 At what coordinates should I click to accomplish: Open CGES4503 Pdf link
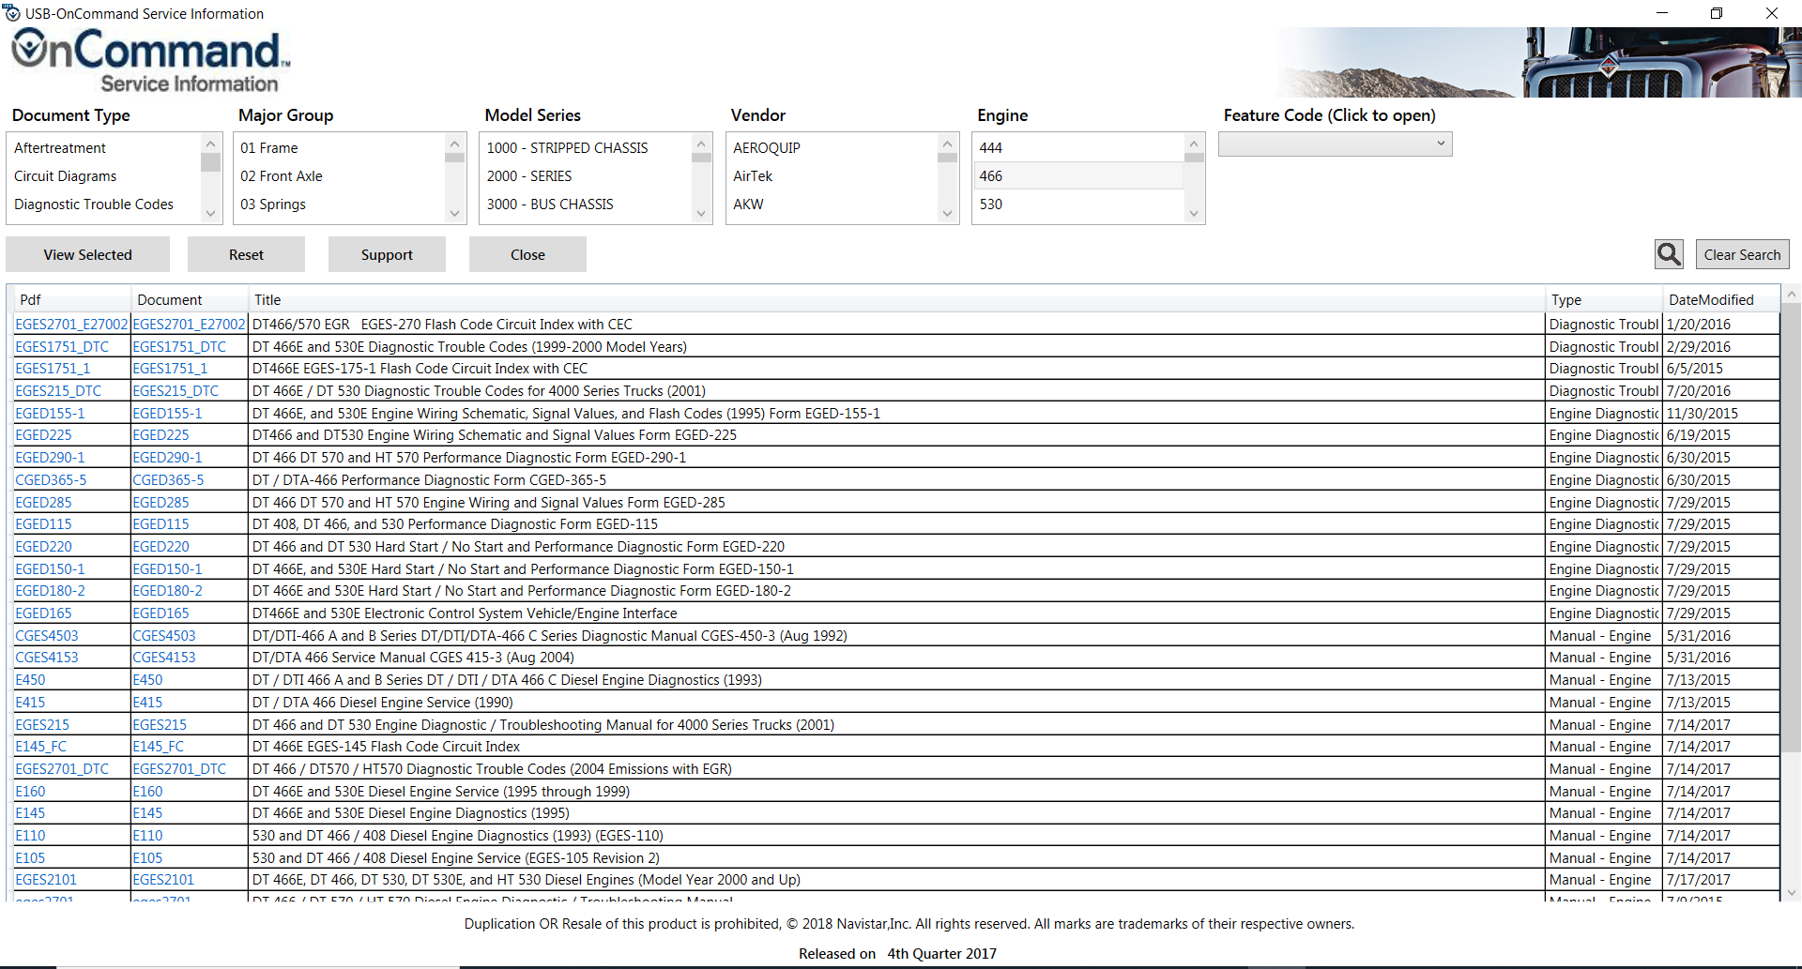click(47, 635)
